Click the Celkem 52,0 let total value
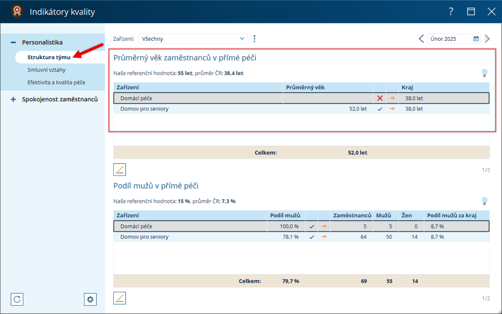Viewport: 502px width, 314px height. [x=358, y=153]
